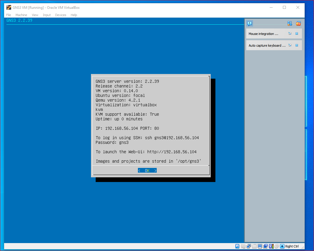Dismiss the 'Auto capture keyboard' notification
This screenshot has width=314, height=251.
tap(297, 45)
